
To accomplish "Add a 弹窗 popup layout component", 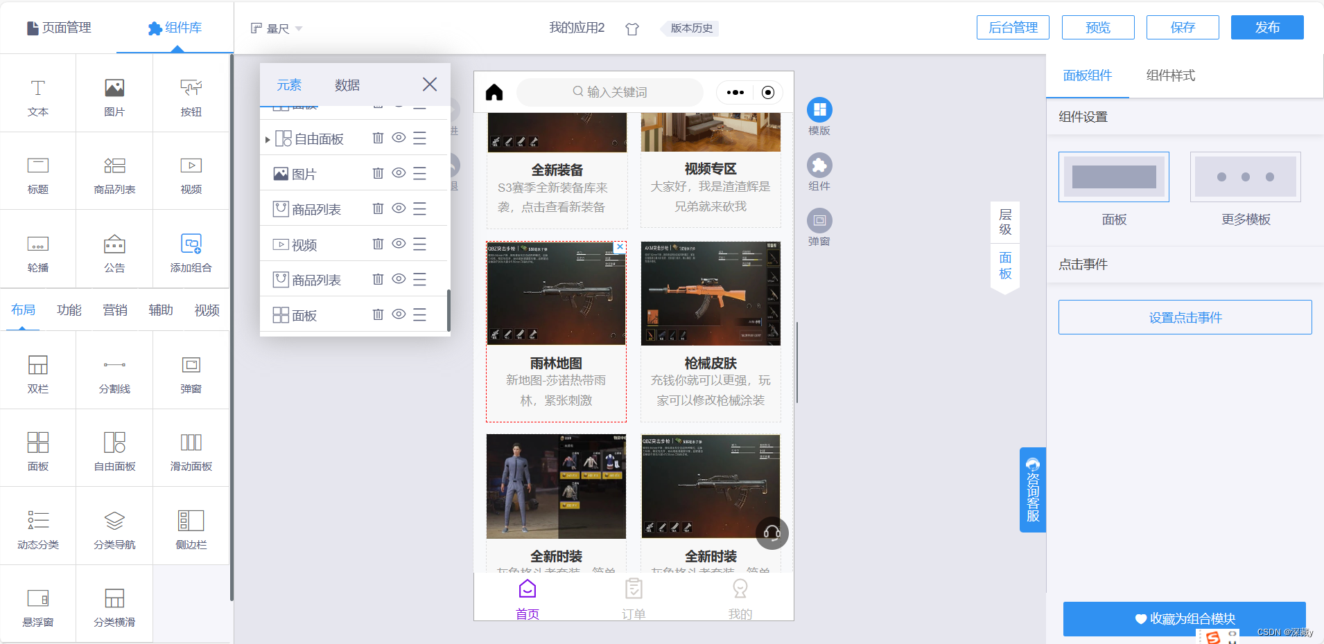I will click(191, 374).
